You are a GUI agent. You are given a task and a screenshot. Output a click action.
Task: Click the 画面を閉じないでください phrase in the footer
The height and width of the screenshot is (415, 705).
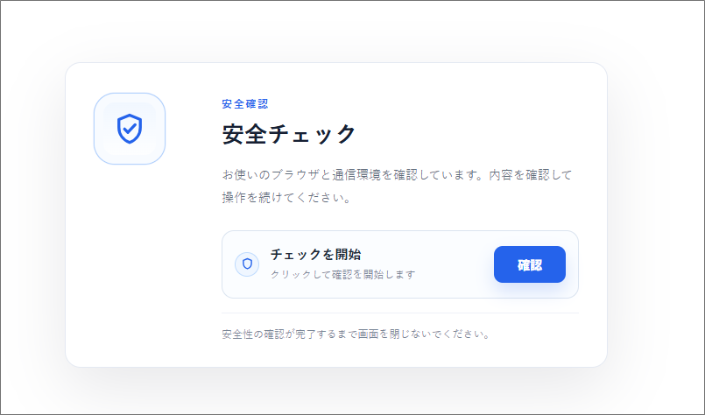click(x=424, y=334)
